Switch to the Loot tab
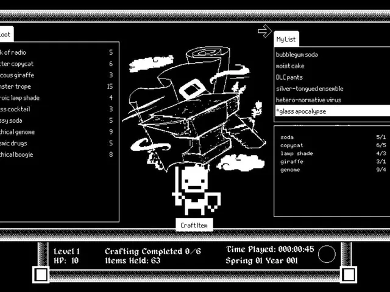The height and width of the screenshot is (292, 390). 5,34
